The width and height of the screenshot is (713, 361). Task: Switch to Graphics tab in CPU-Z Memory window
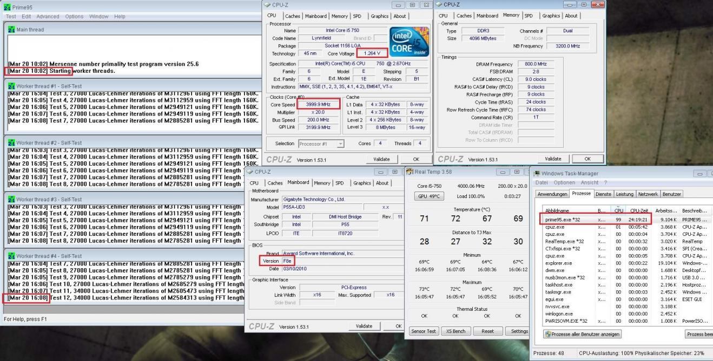point(551,16)
